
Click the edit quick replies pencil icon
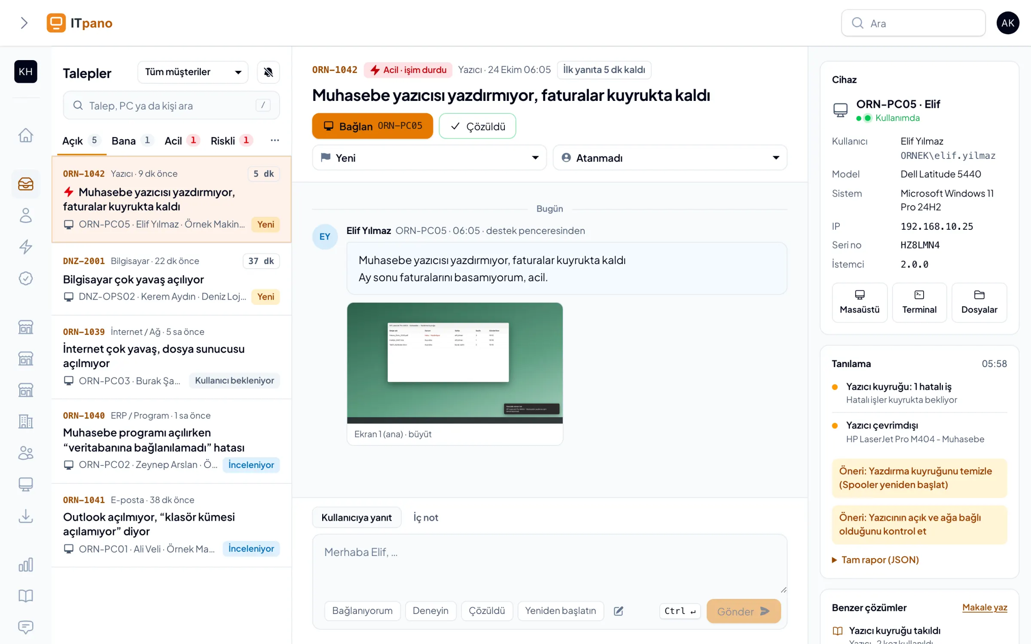click(x=619, y=611)
